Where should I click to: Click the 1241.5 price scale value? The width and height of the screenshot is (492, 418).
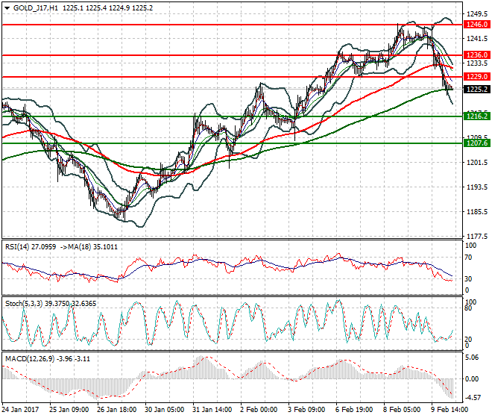point(477,39)
